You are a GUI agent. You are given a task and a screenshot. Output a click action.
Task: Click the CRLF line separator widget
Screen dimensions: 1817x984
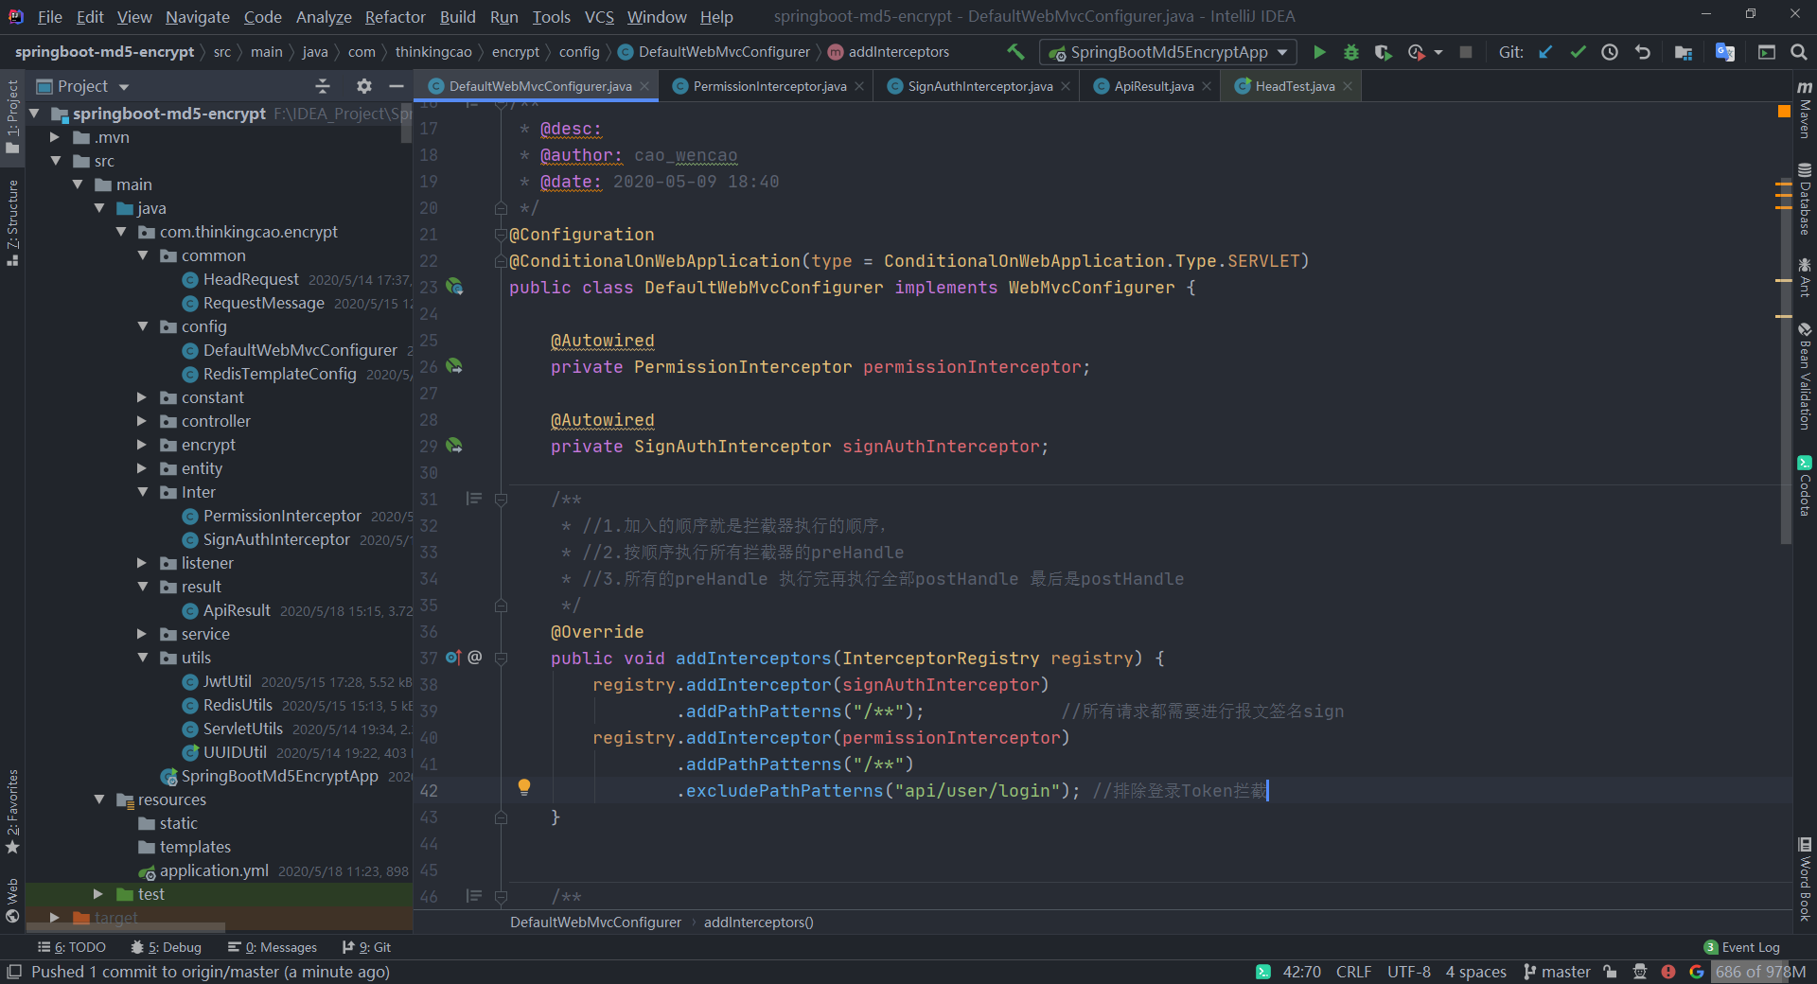(x=1354, y=972)
